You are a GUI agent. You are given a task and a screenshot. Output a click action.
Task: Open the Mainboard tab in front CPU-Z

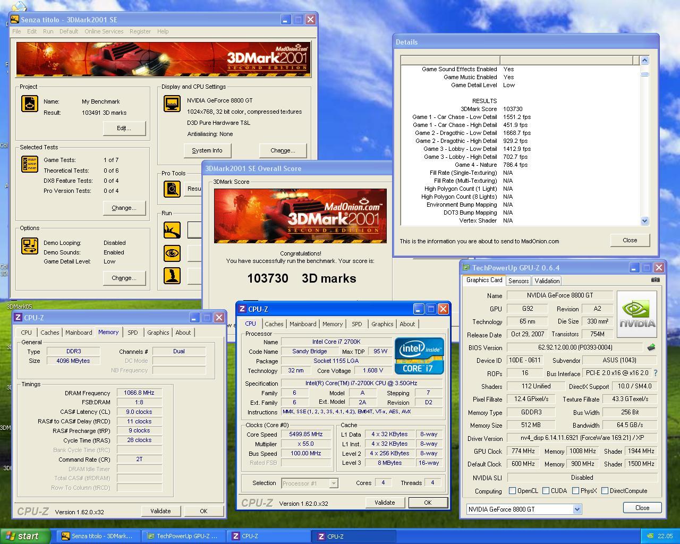click(x=303, y=324)
